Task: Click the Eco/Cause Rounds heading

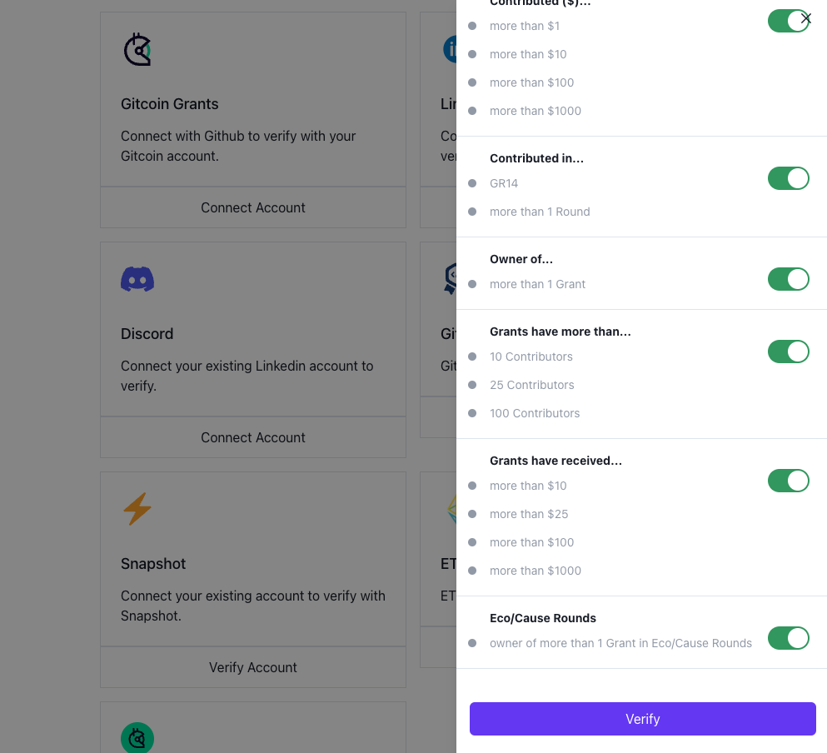Action: pyautogui.click(x=543, y=618)
